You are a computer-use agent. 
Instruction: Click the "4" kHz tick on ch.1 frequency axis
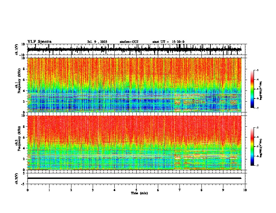click(x=24, y=91)
